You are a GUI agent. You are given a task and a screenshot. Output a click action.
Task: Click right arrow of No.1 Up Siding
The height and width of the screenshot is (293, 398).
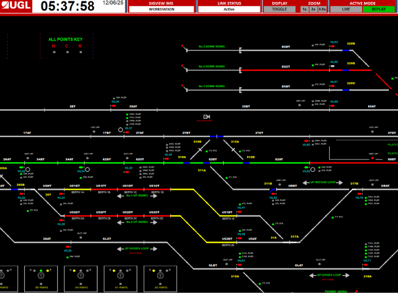pos(154,196)
